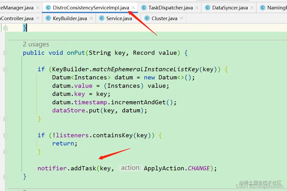Click matchEphemeralInstanceListKey method call

click(x=146, y=69)
